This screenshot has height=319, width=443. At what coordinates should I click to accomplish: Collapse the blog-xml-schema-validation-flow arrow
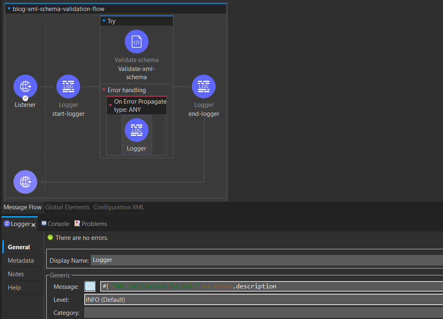point(9,9)
